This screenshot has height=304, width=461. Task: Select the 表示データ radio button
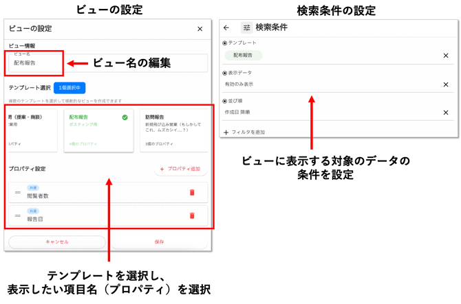tap(225, 72)
